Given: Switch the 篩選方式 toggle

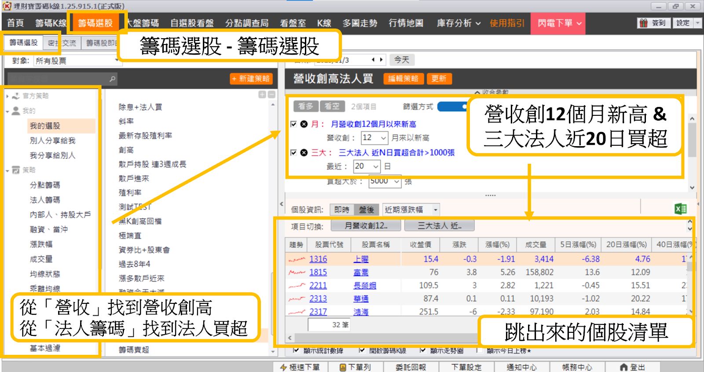Looking at the screenshot, I should (452, 107).
